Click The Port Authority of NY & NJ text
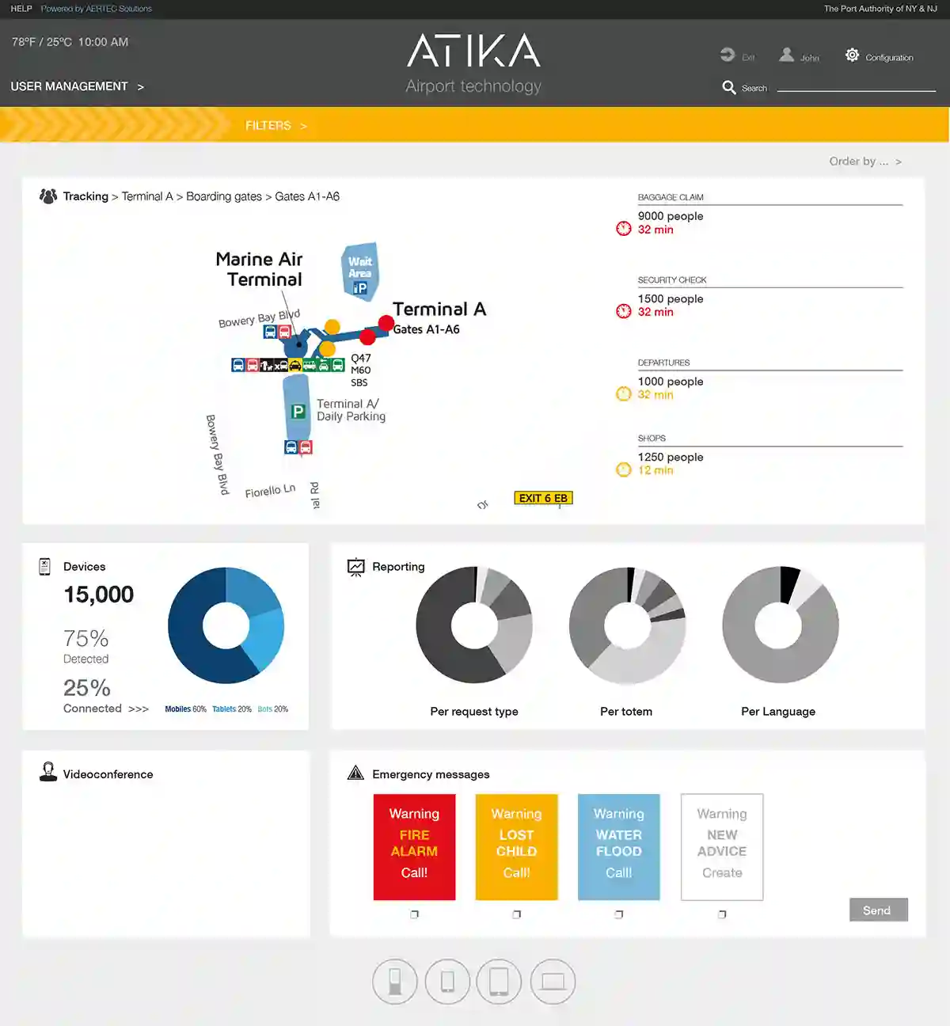The height and width of the screenshot is (1026, 950). [880, 9]
